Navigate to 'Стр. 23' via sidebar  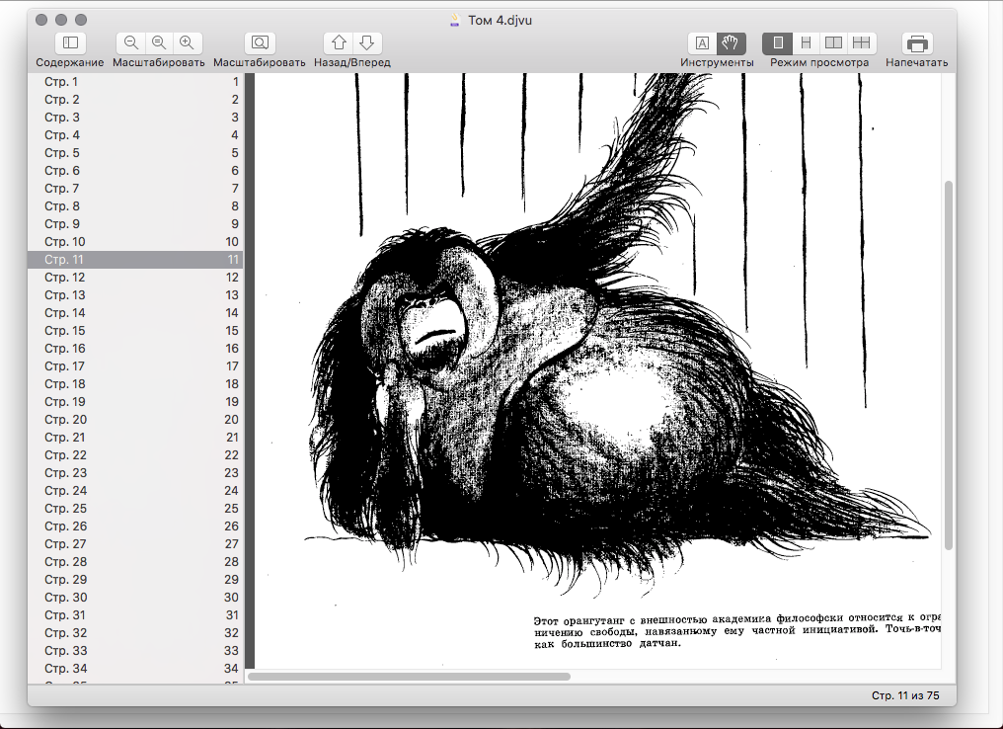point(135,472)
